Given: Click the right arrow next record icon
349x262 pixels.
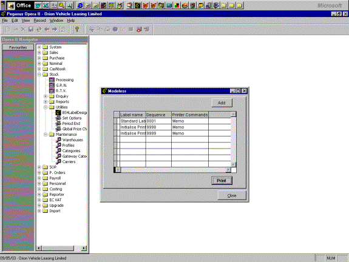Looking at the screenshot, I should point(55,29).
